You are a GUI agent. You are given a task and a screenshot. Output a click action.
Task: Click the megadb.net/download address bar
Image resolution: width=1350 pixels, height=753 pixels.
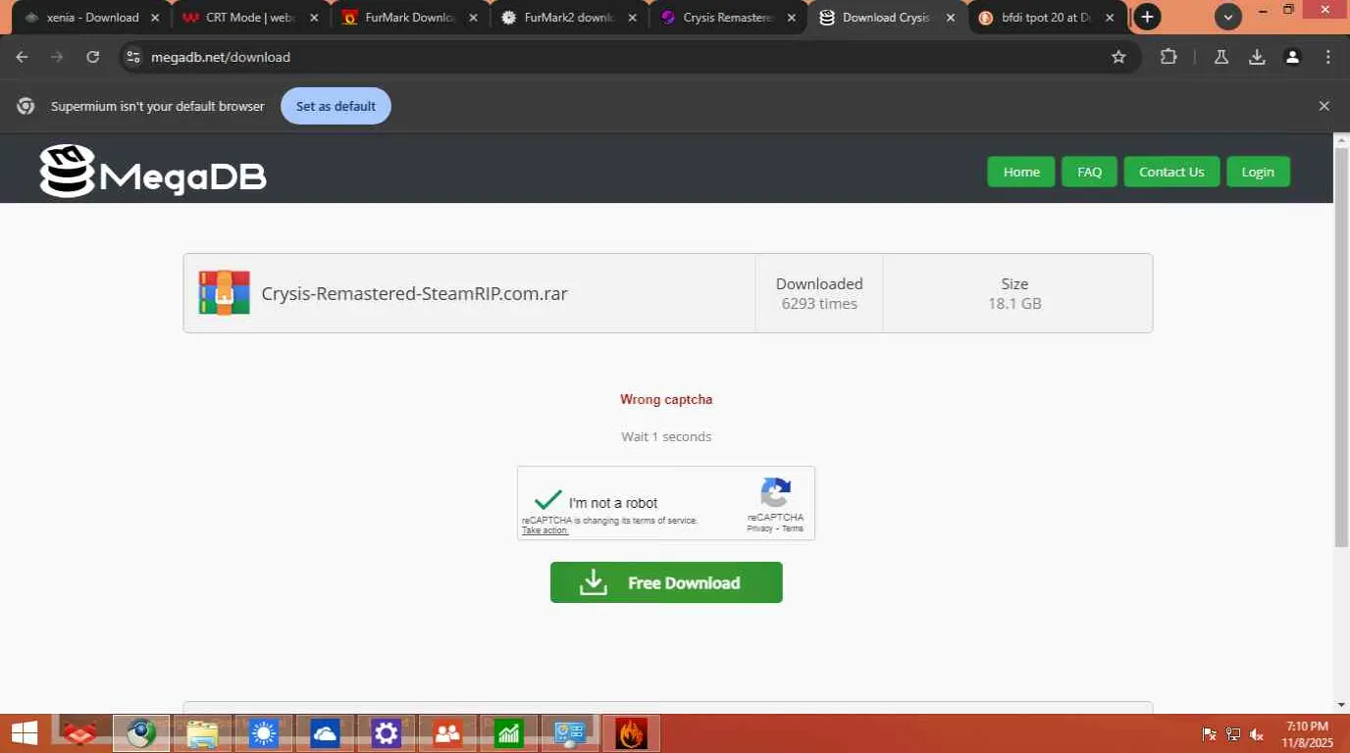click(x=628, y=57)
